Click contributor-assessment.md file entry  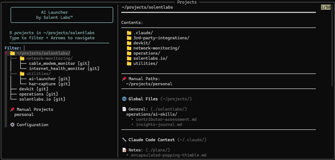click(x=166, y=119)
